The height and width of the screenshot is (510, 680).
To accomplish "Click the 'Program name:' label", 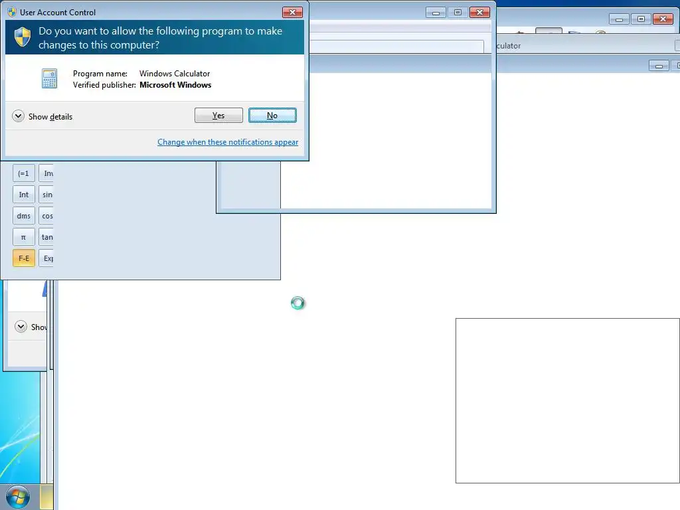I will pos(100,73).
